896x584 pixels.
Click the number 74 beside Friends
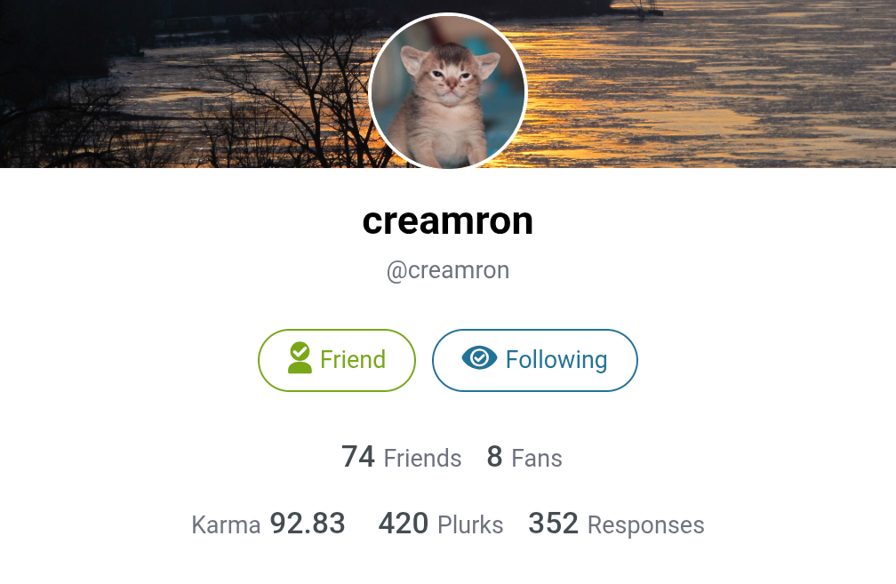pos(357,457)
